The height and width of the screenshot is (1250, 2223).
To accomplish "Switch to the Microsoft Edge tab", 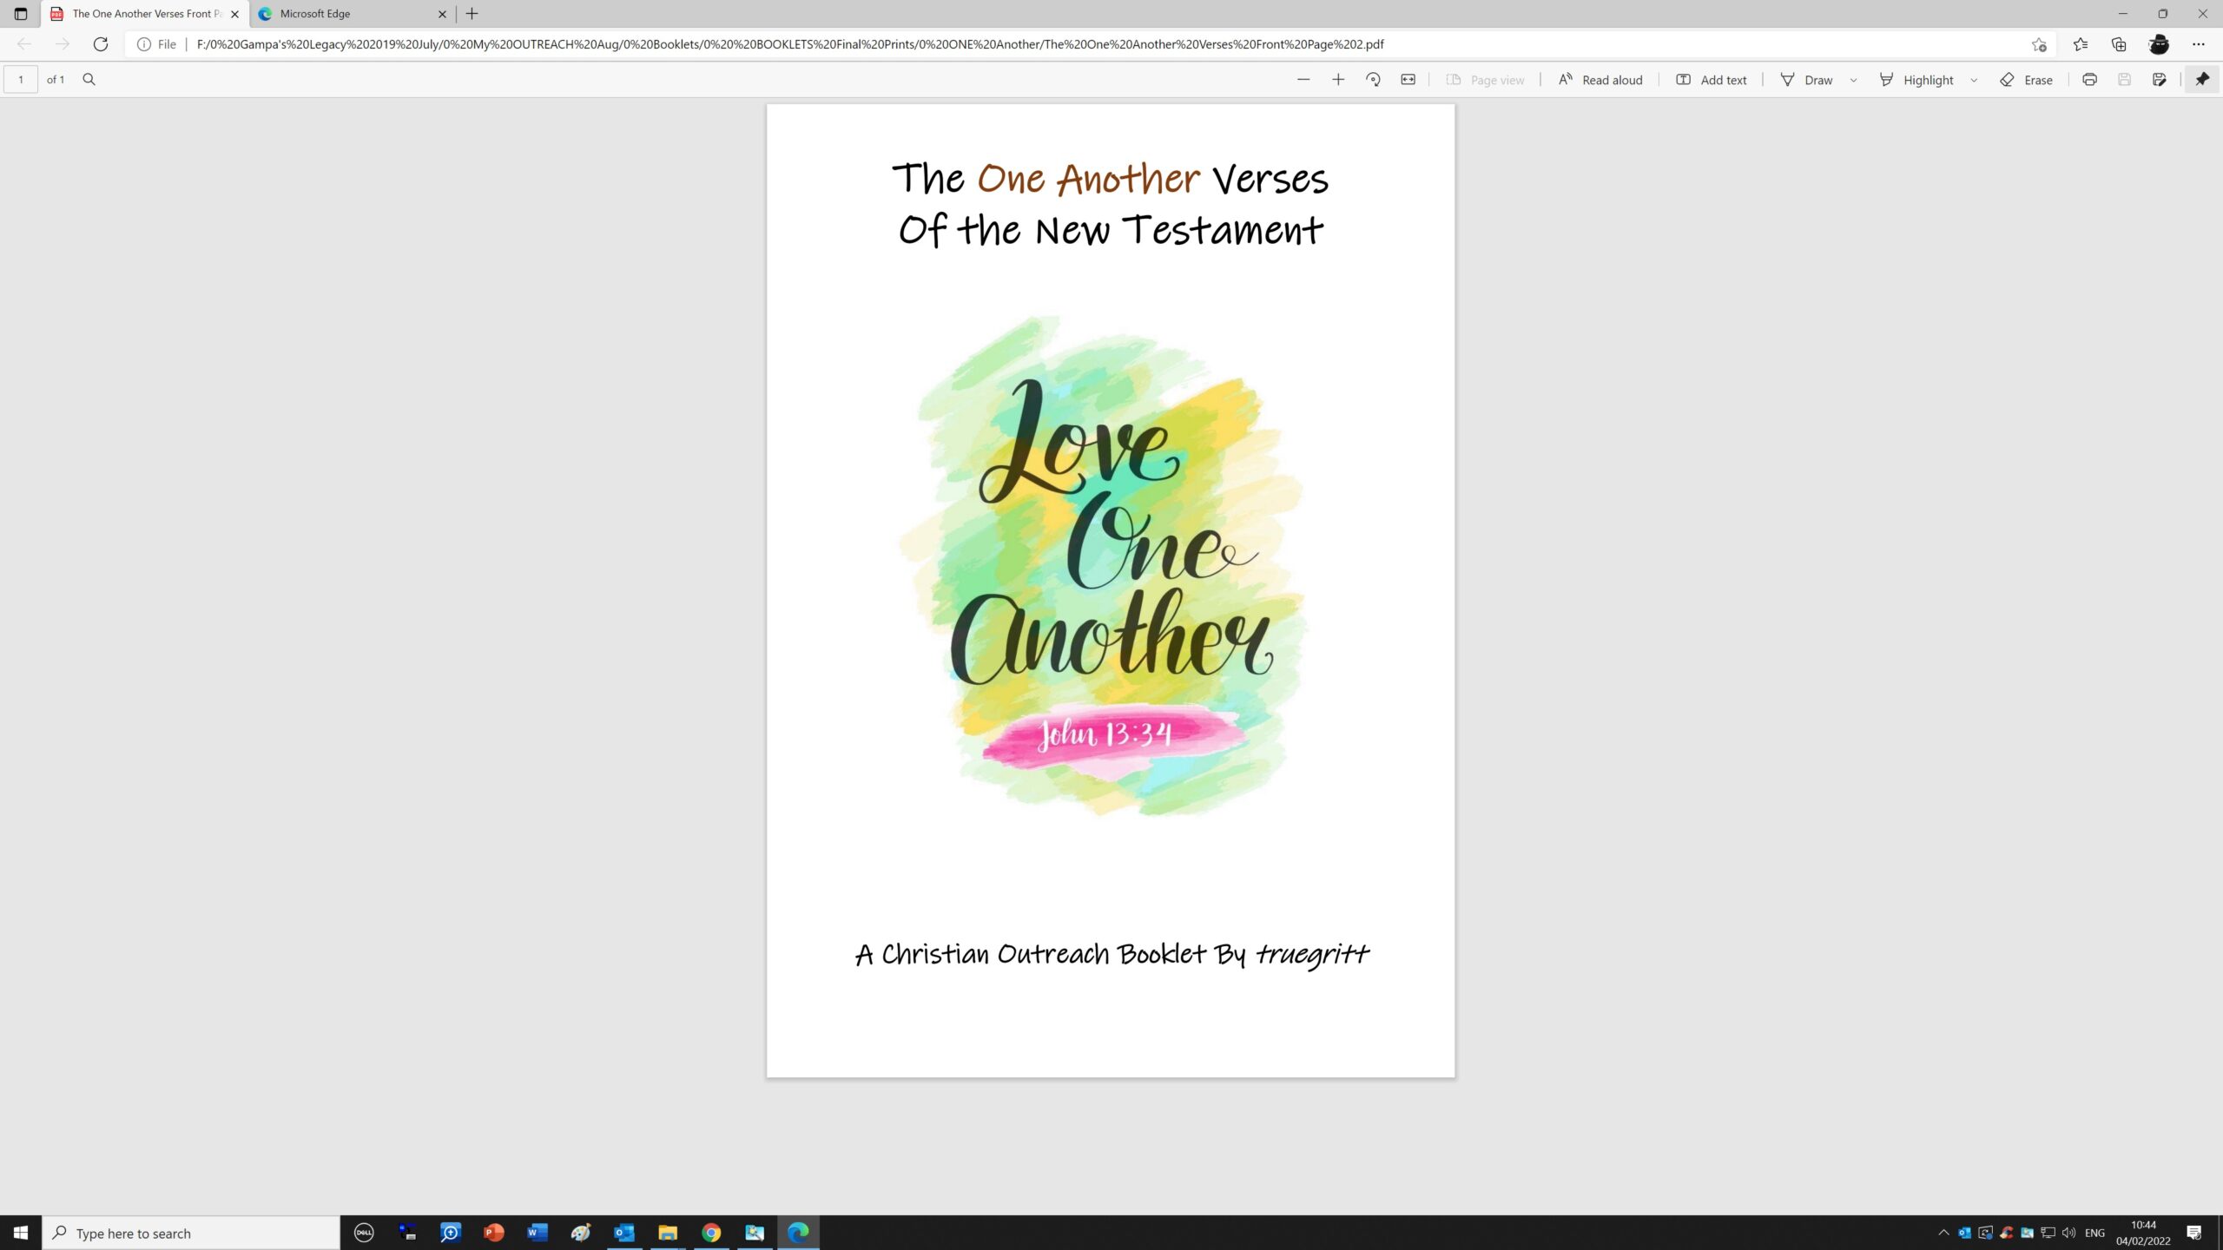I will pyautogui.click(x=347, y=14).
